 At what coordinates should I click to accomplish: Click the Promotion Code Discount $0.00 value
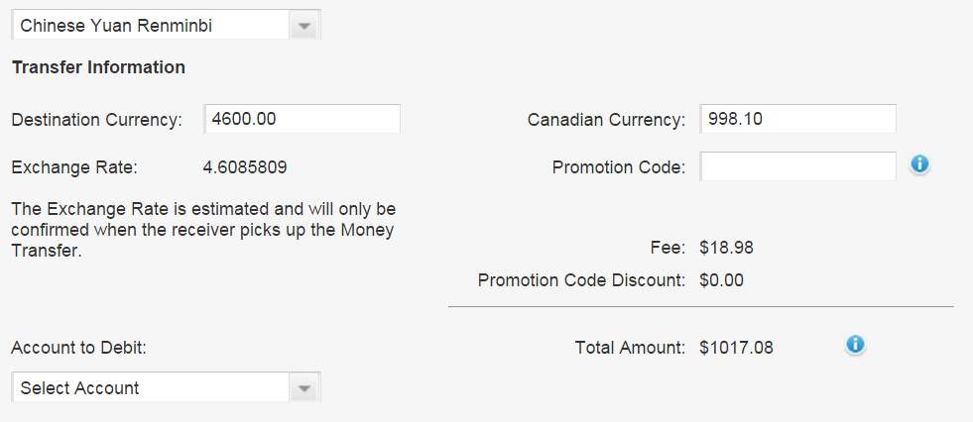pyautogui.click(x=721, y=280)
